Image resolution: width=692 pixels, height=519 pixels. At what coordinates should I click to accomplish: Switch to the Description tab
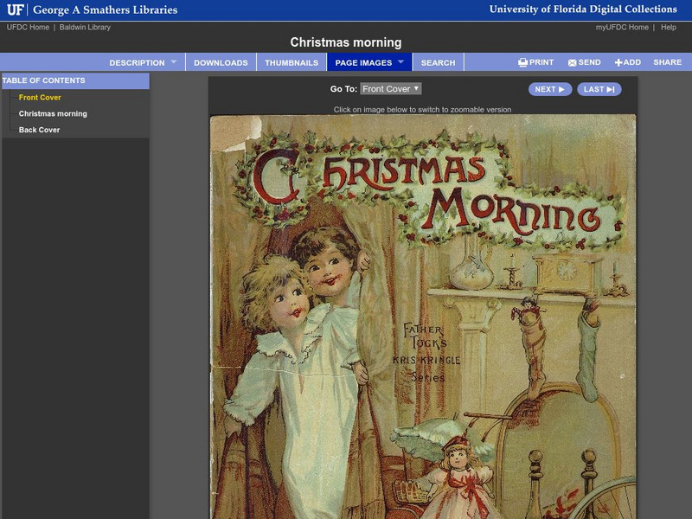click(x=137, y=62)
